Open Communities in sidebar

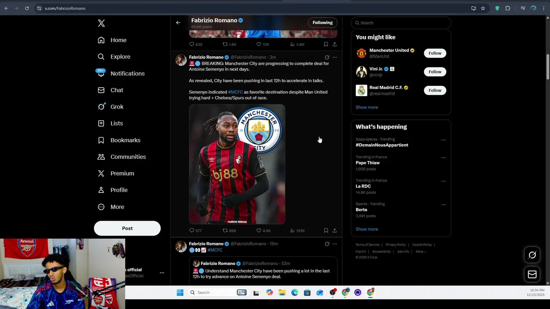[122, 157]
